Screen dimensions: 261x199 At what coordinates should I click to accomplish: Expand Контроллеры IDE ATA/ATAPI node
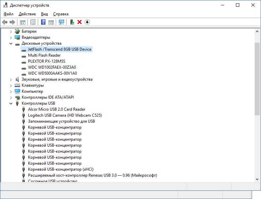pyautogui.click(x=11, y=98)
